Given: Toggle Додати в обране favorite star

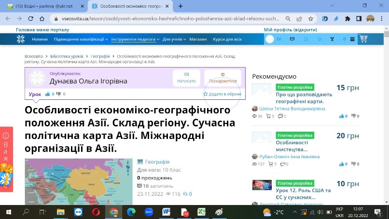Looking at the screenshot, I should point(205,94).
